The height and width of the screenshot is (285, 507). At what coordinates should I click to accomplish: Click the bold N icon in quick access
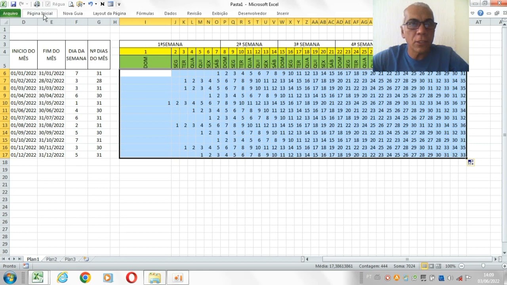click(x=102, y=4)
